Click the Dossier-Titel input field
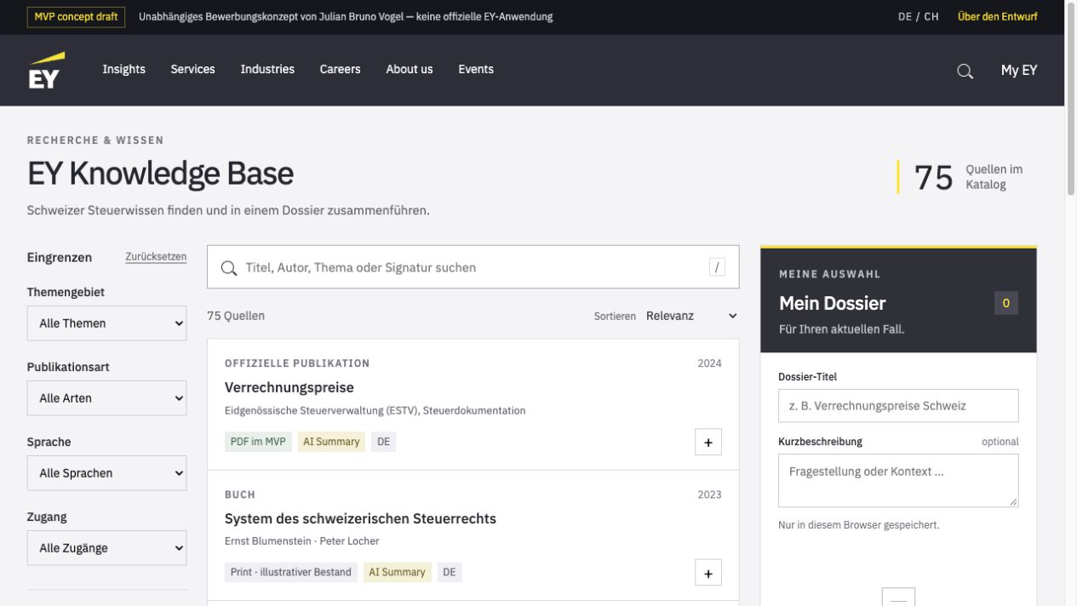 898,406
